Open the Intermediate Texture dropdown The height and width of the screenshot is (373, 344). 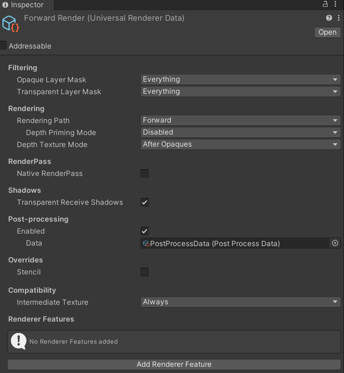[241, 302]
